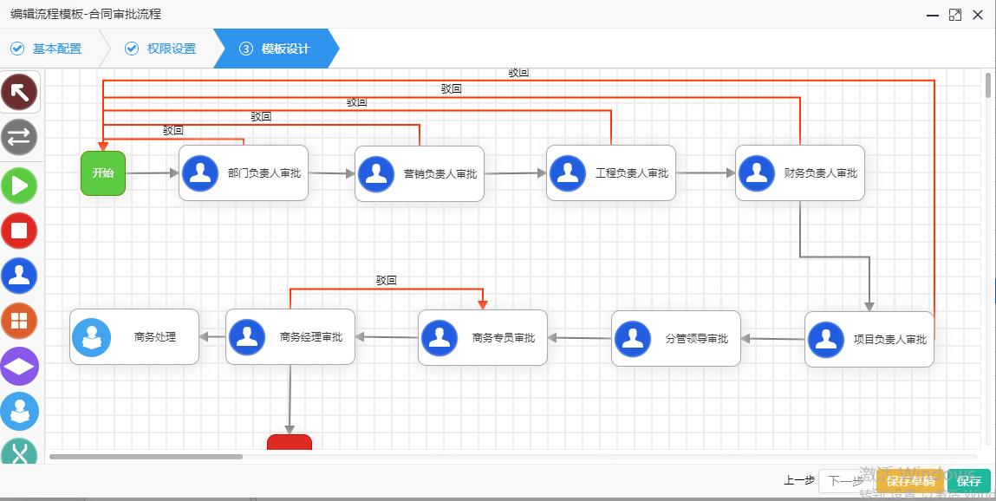Pick the green start node tool

pos(20,185)
